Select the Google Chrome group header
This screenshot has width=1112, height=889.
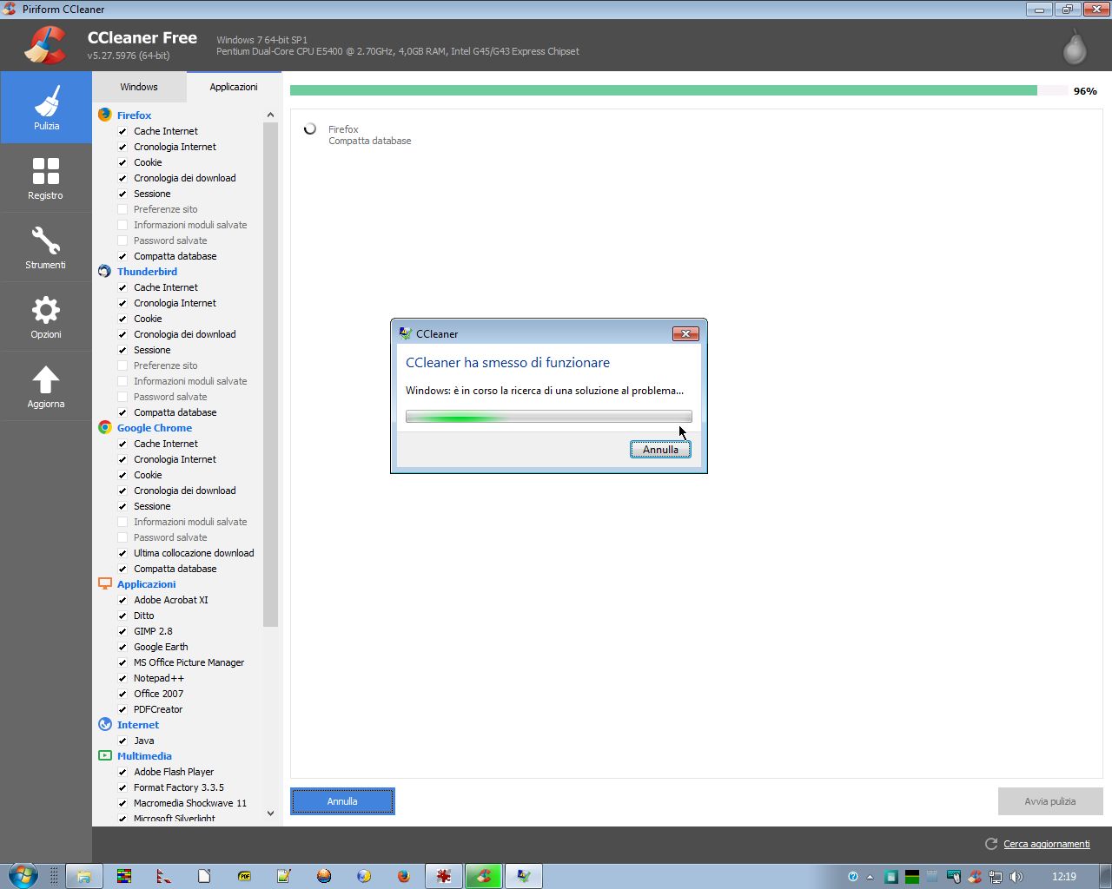pyautogui.click(x=155, y=427)
